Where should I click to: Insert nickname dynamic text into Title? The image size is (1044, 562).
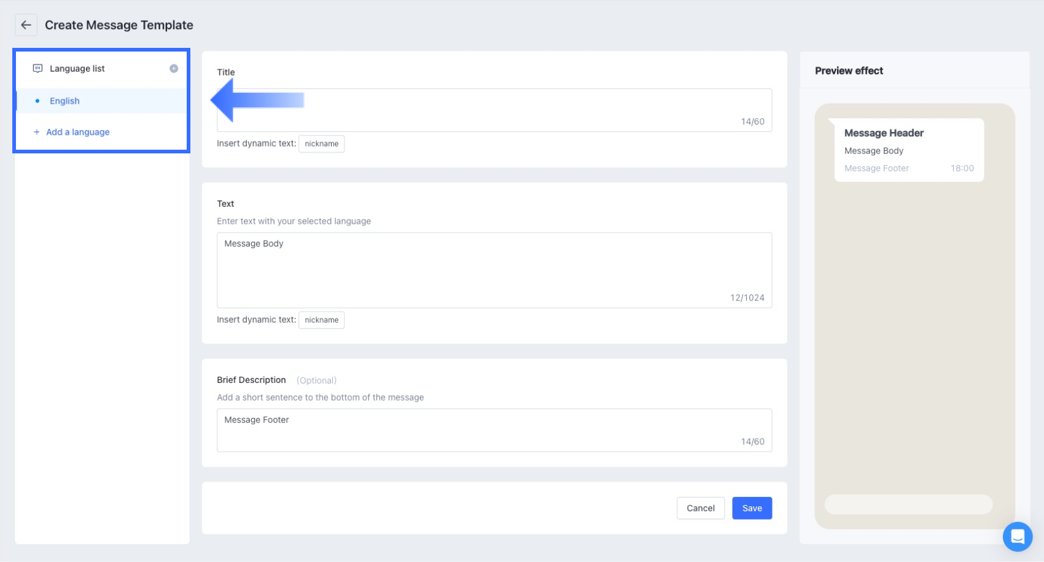coord(321,144)
